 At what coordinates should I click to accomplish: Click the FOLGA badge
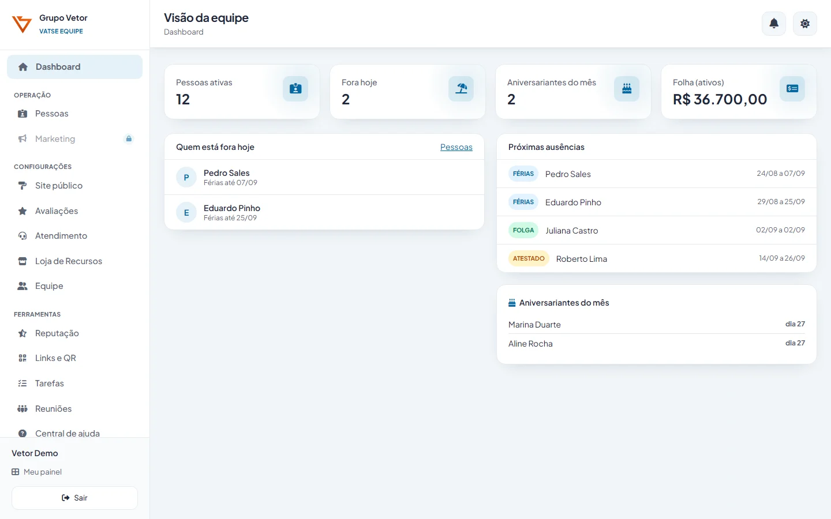(x=523, y=230)
